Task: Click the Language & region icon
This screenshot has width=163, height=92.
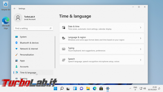Action: [x=64, y=38]
